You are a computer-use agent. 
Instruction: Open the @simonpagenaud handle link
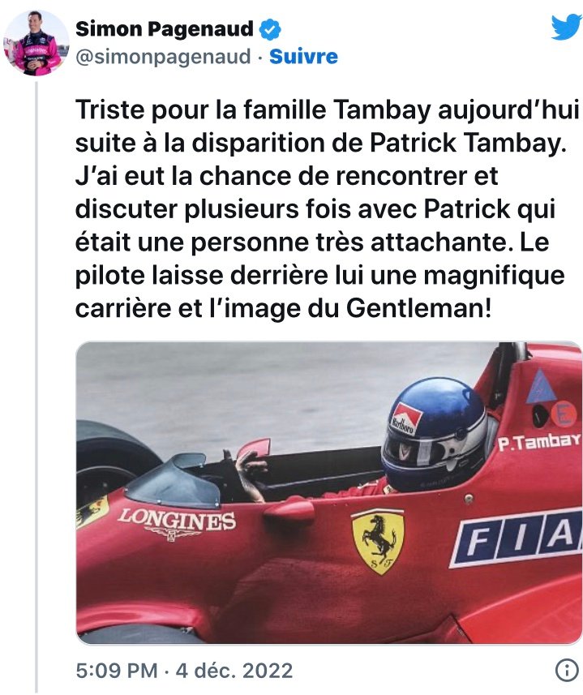[x=163, y=58]
